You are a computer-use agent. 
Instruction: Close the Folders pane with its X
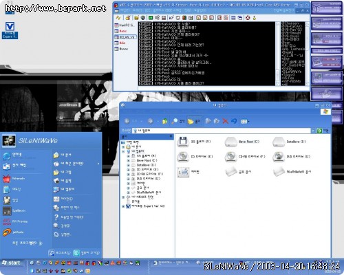click(171, 136)
